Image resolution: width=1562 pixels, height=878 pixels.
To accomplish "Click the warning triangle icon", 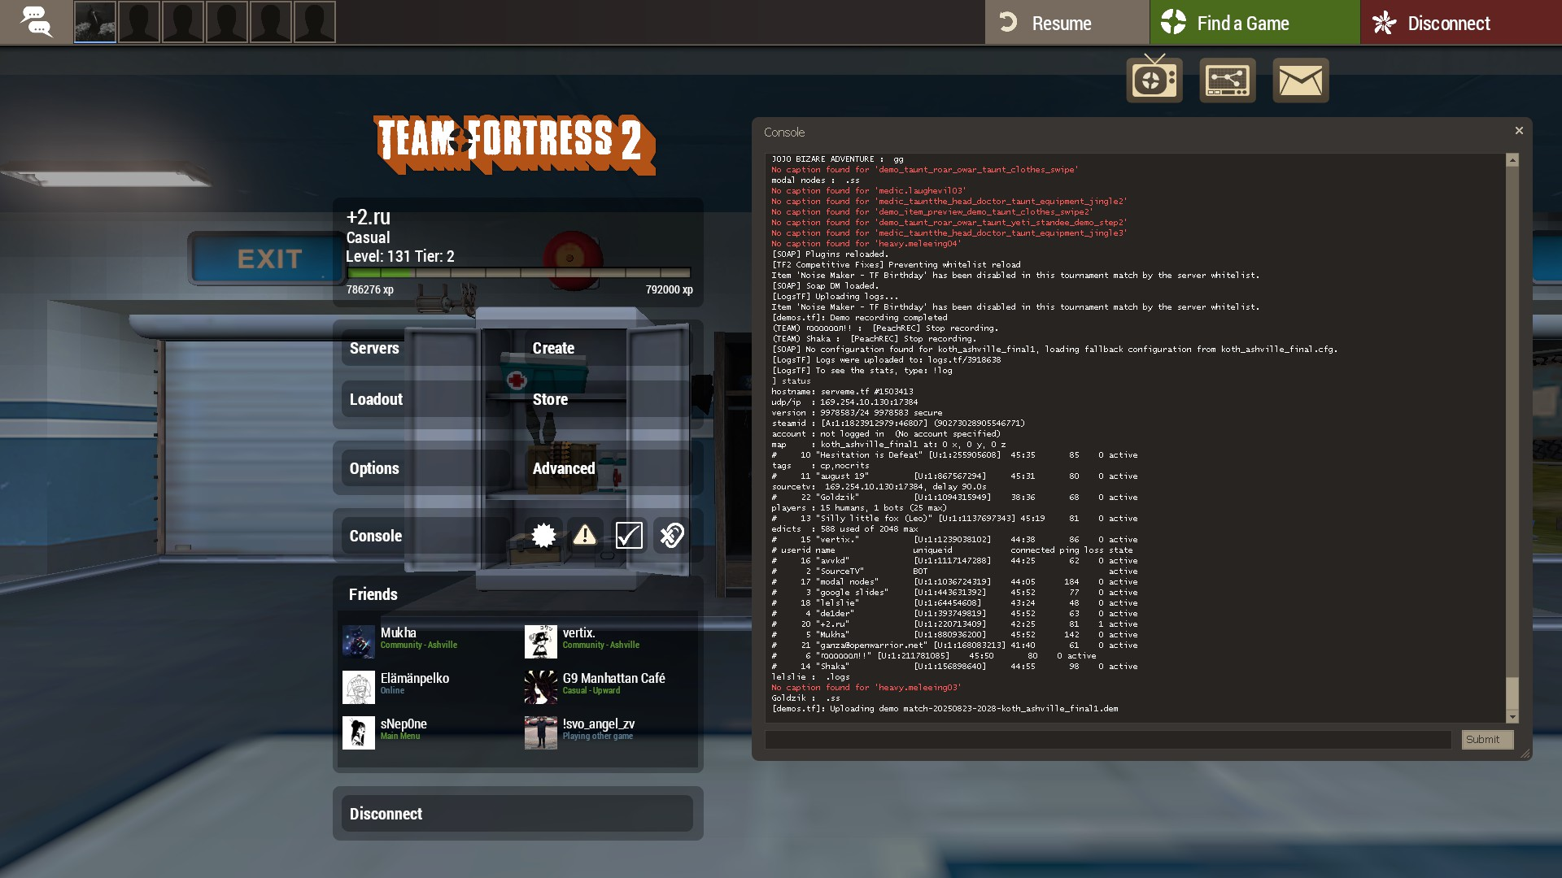I will click(585, 535).
